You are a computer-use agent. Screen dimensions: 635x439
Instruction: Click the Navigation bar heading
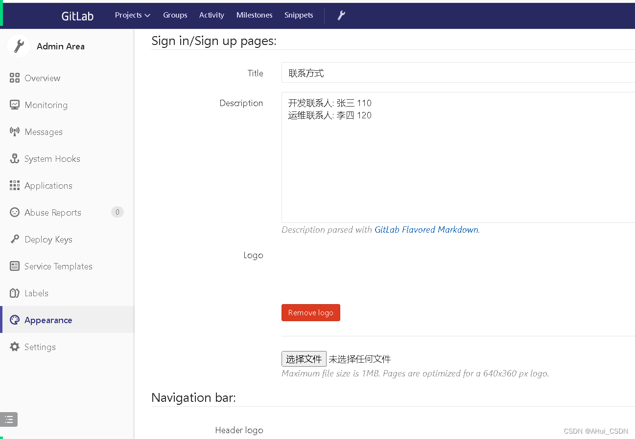(193, 397)
